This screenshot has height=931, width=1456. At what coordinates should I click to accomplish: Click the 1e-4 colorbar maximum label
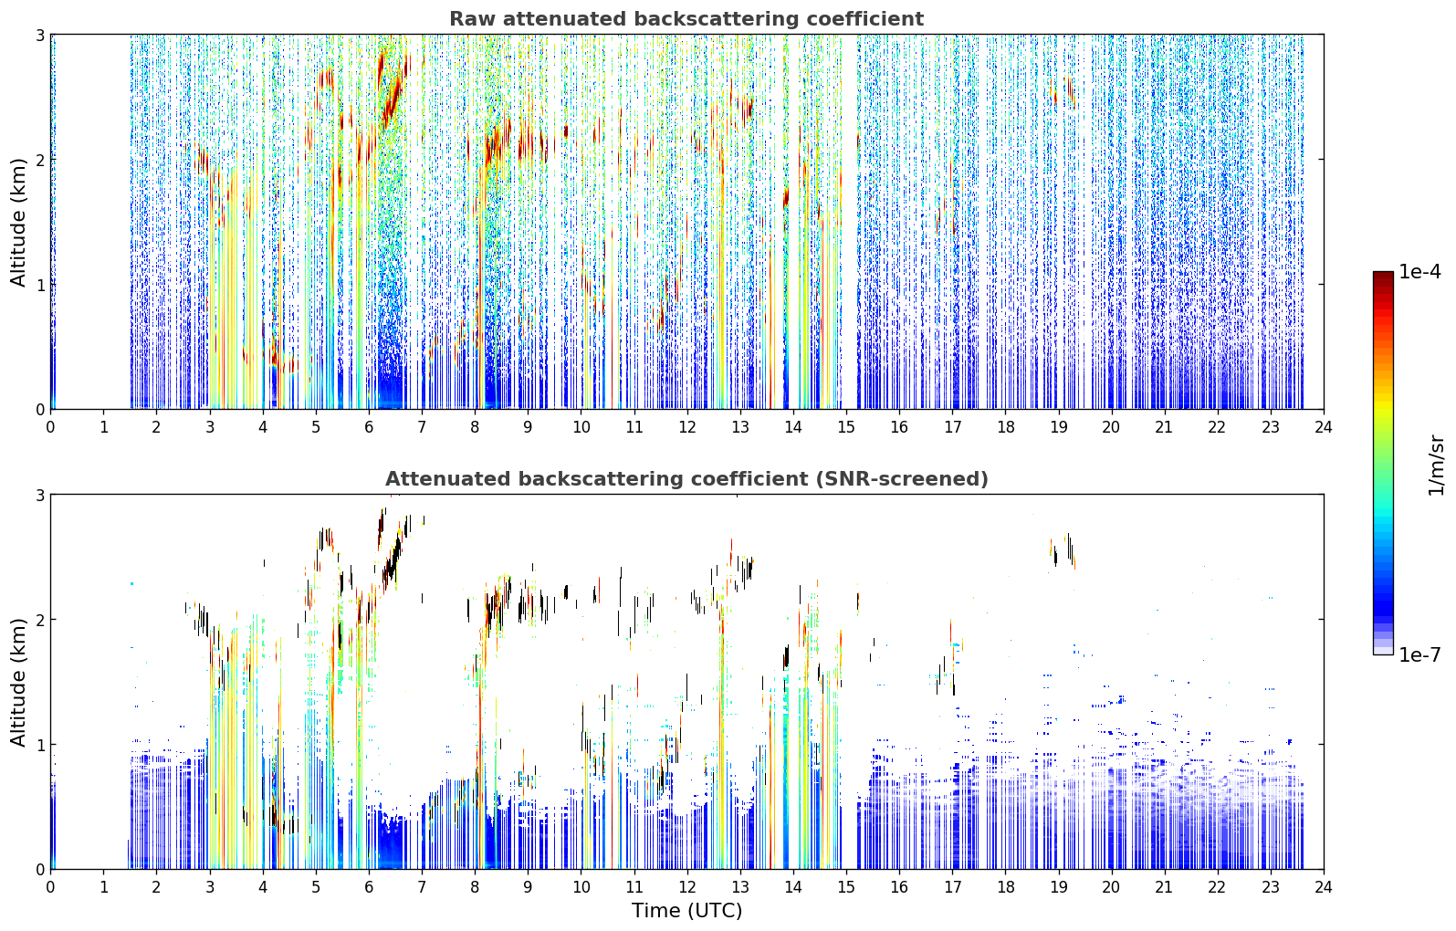[x=1419, y=272]
